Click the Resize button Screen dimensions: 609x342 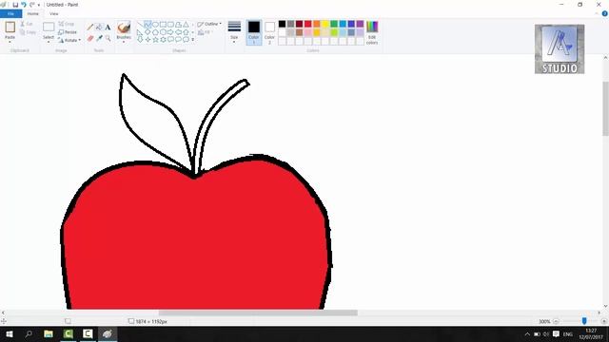pyautogui.click(x=68, y=32)
